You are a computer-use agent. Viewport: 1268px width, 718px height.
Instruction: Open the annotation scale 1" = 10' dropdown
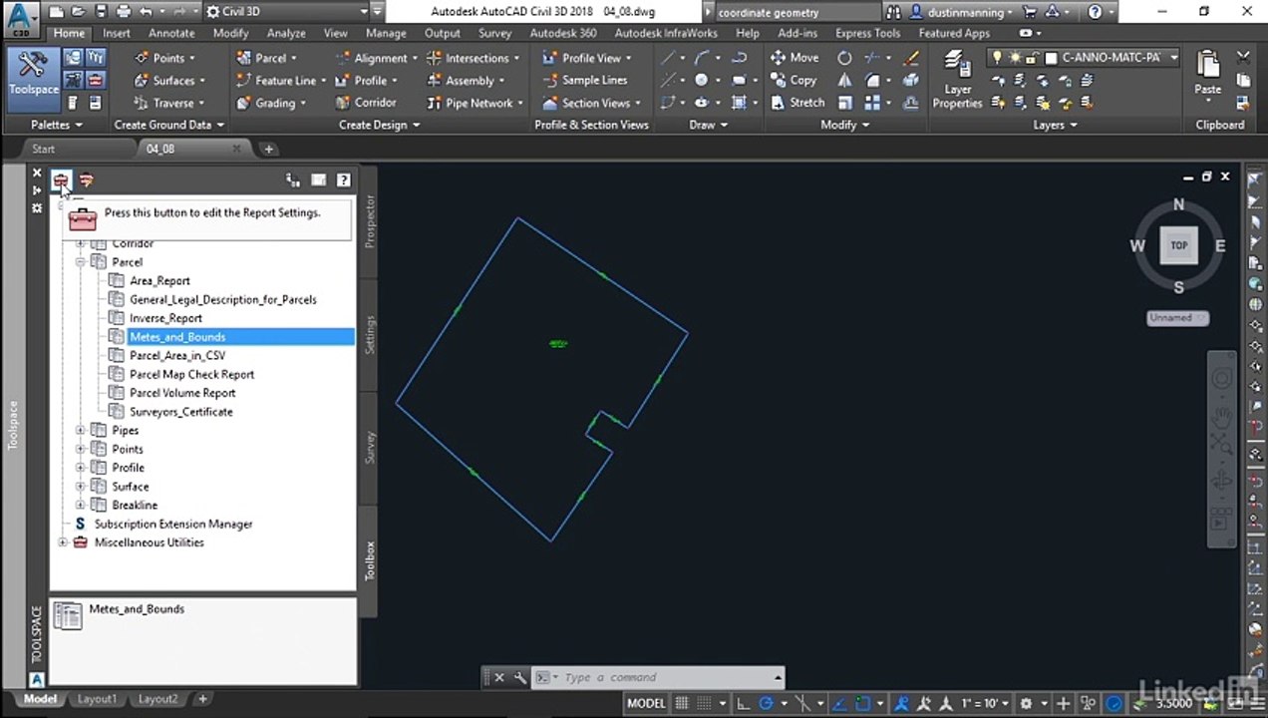pos(985,703)
